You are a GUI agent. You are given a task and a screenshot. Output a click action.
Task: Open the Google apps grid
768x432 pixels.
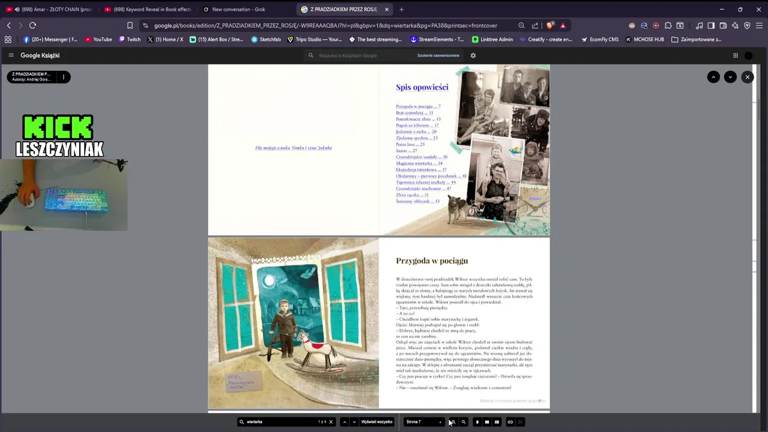pos(735,55)
